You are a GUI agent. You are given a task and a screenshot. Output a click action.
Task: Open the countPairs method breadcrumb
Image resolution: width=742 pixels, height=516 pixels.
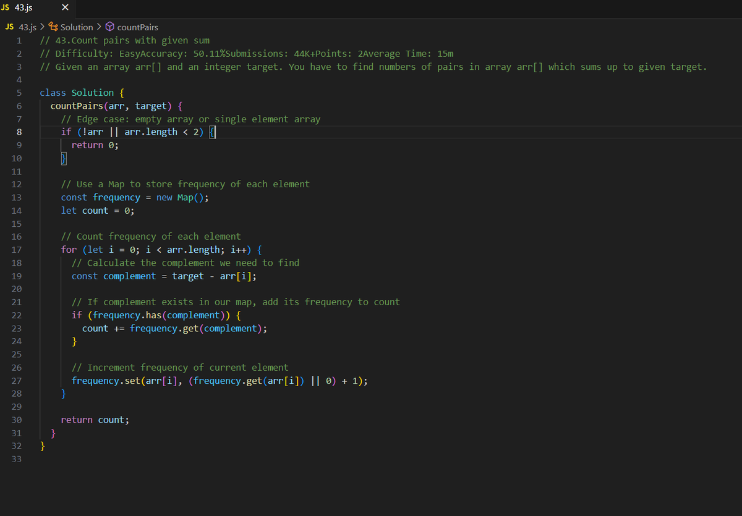pos(137,27)
